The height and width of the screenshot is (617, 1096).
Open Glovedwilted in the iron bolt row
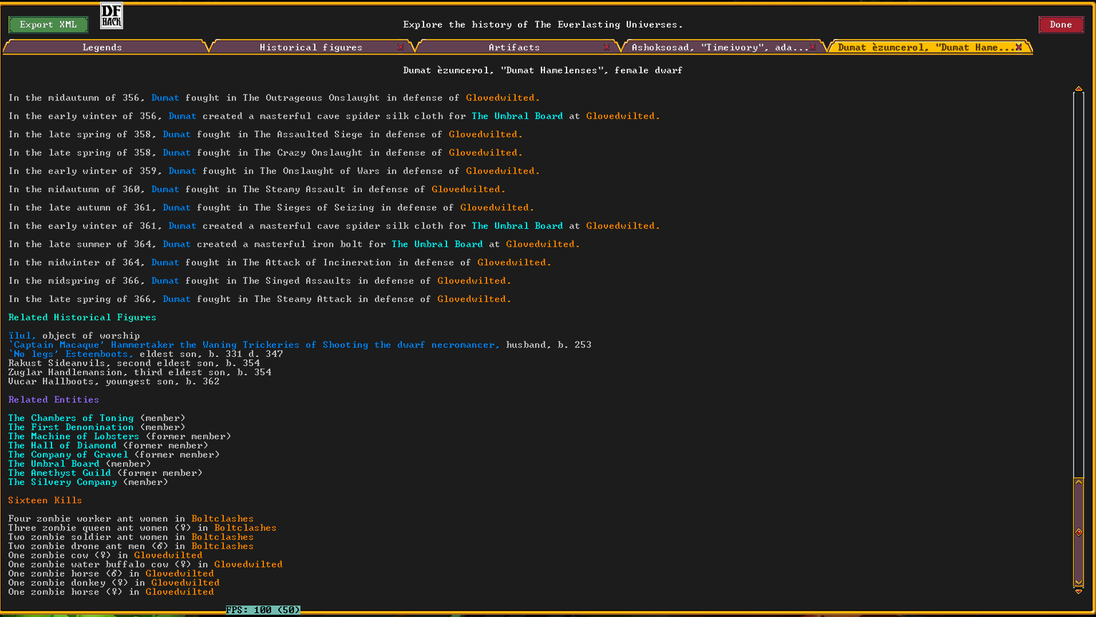543,244
